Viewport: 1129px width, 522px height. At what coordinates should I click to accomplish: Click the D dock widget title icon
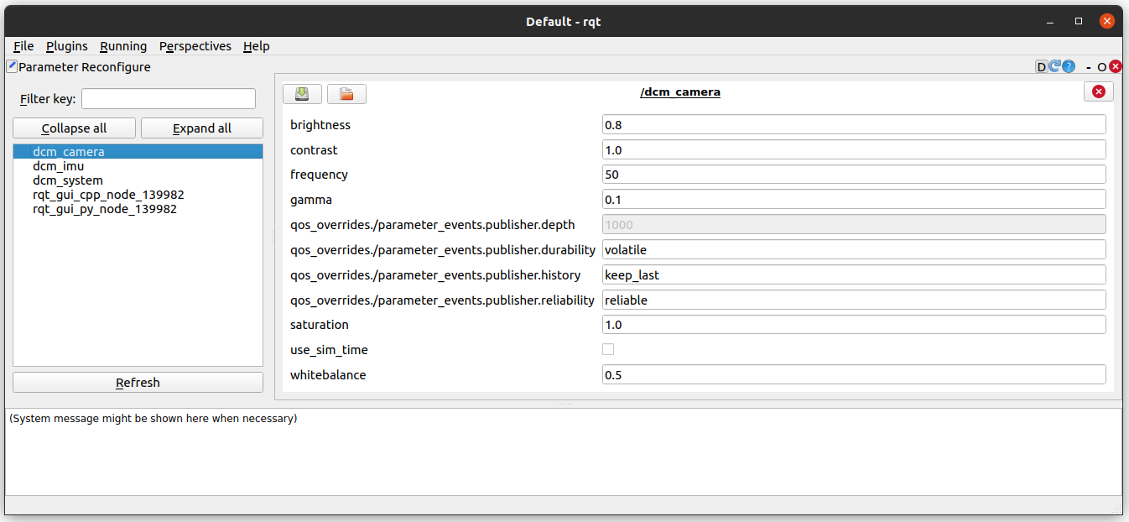pos(1042,66)
